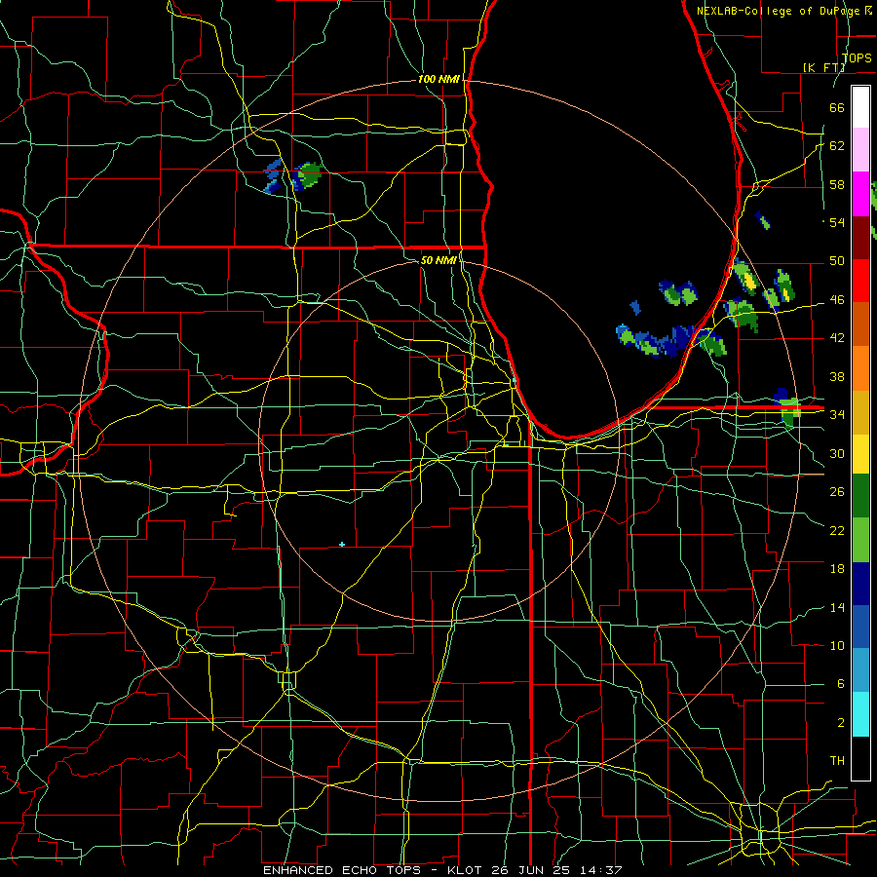The width and height of the screenshot is (877, 877).
Task: Click the 50 legend value
Action: point(837,261)
